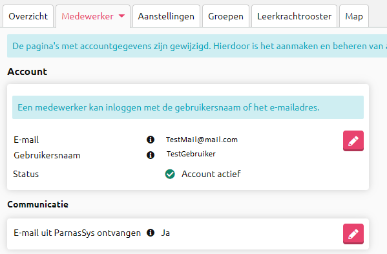Switch to the Aanstellingen tab
Image resolution: width=387 pixels, height=254 pixels.
pyautogui.click(x=166, y=16)
